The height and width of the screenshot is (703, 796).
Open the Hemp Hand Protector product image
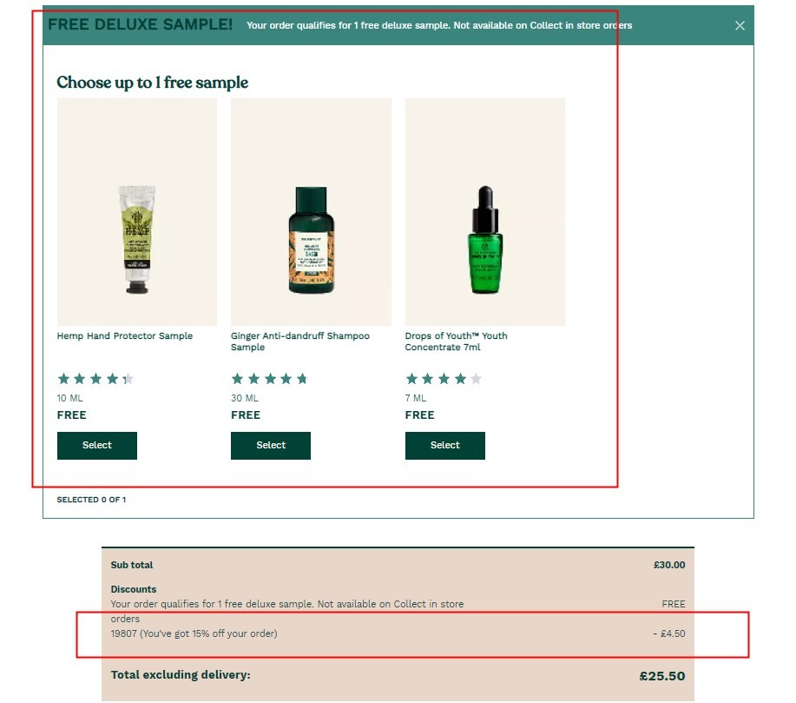pos(137,212)
